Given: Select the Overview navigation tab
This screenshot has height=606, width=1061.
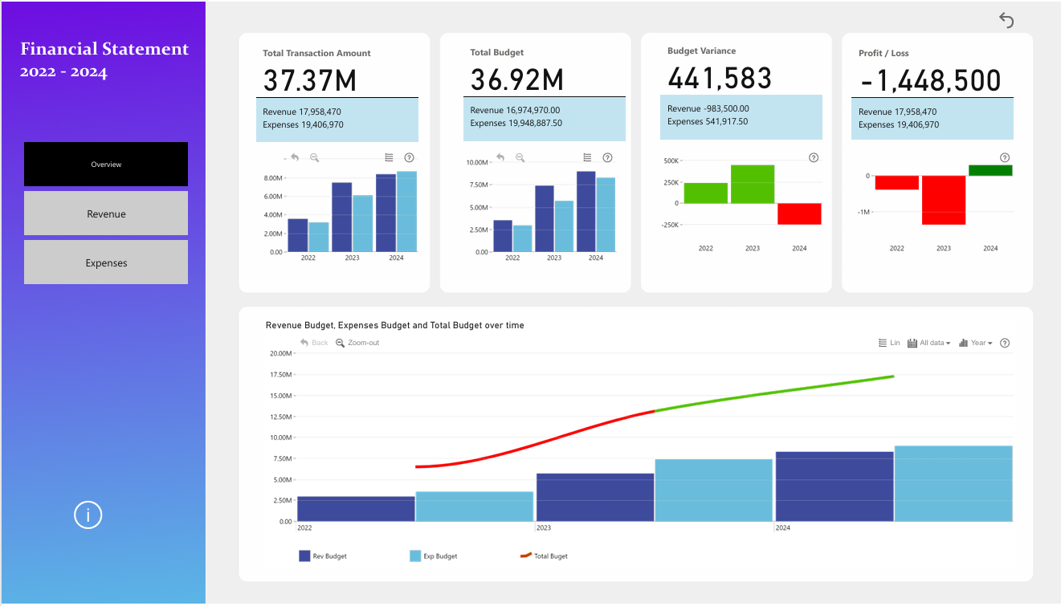Looking at the screenshot, I should (106, 165).
